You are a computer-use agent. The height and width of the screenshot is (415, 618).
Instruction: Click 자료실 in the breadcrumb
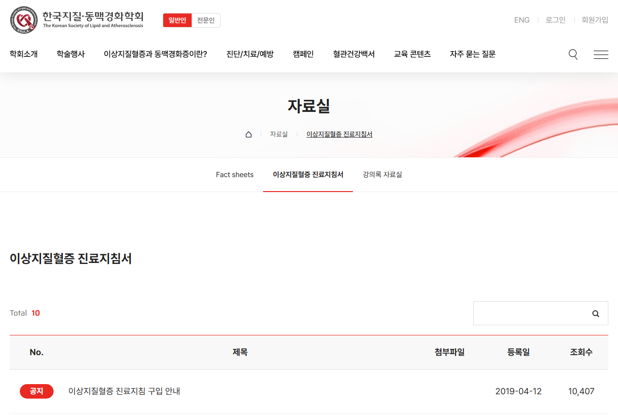279,134
